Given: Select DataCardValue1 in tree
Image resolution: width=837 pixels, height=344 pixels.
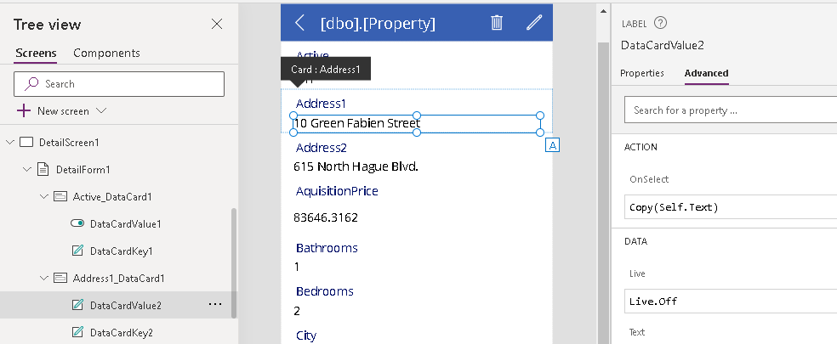Looking at the screenshot, I should pos(125,224).
